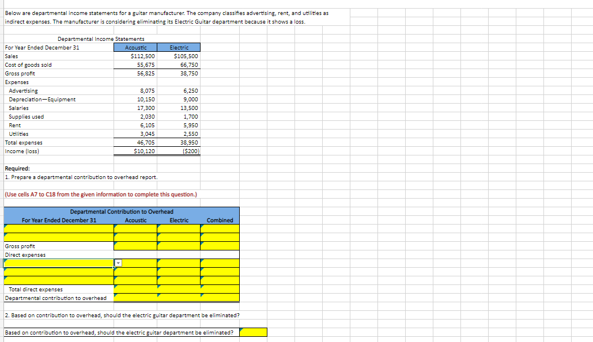Click the Direct expenses label

click(x=25, y=255)
